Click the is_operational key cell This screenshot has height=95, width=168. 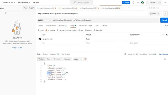point(63,39)
